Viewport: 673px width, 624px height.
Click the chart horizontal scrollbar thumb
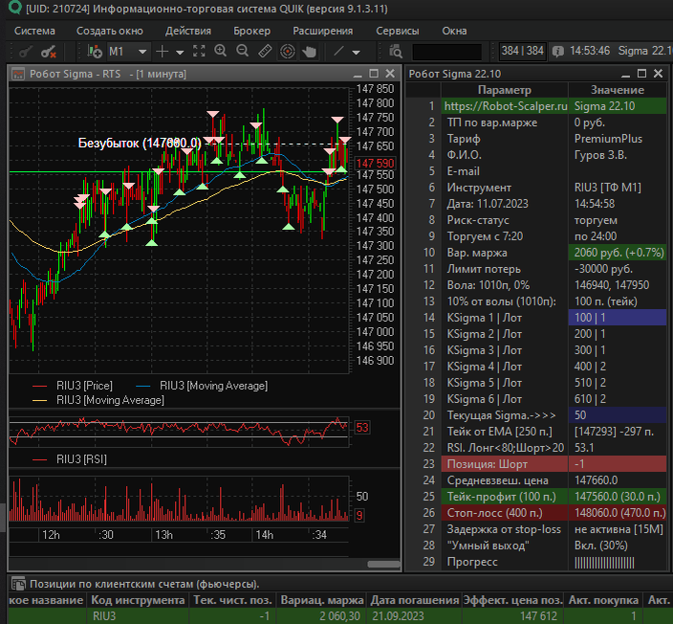point(383,565)
